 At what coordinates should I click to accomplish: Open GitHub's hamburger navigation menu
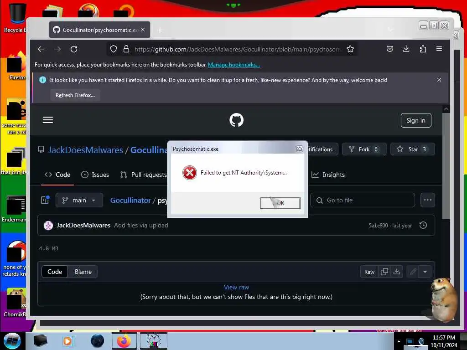click(x=47, y=120)
